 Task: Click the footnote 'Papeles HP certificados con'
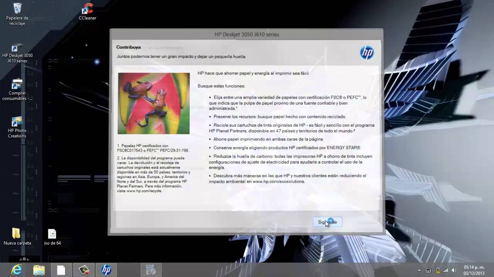153,148
